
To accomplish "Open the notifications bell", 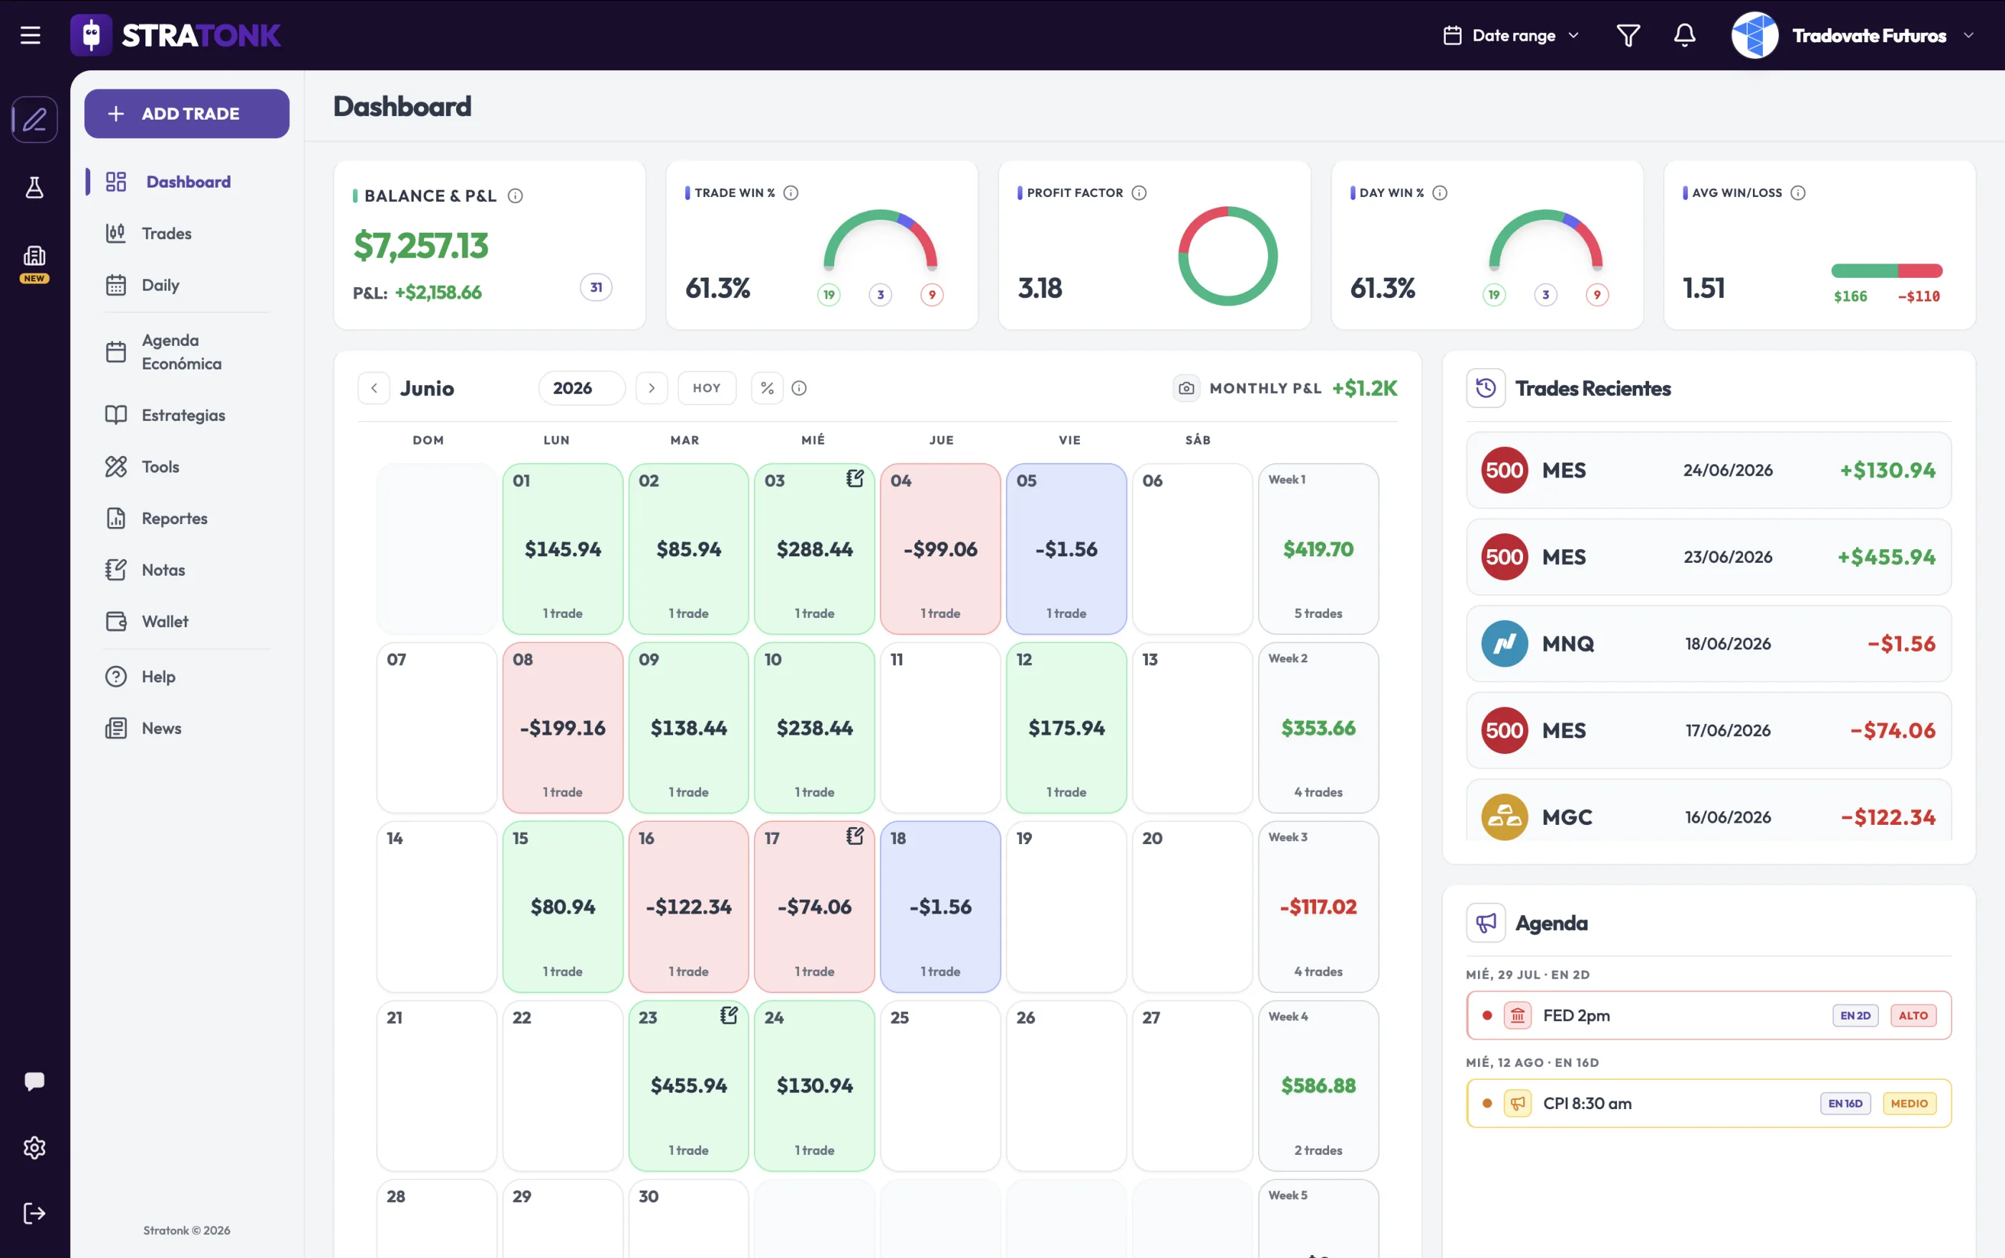I will click(x=1685, y=35).
